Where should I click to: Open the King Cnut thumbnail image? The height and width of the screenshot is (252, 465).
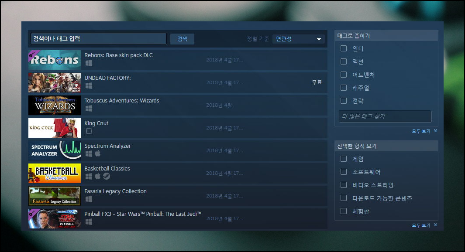55,128
